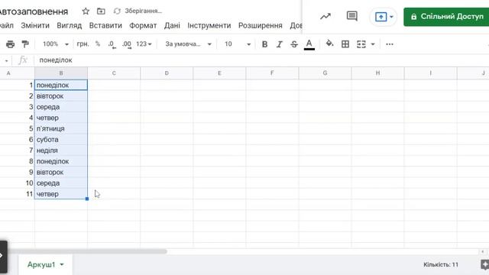
Task: Open the Дані menu
Action: coord(172,25)
